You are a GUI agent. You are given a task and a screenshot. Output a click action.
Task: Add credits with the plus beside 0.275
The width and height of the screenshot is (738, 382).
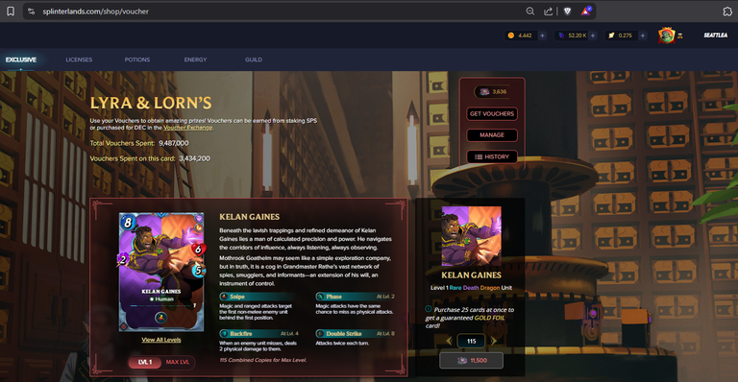(643, 36)
